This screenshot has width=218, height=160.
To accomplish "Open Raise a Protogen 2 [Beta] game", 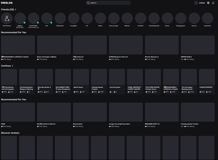I will pyautogui.click(x=54, y=48).
